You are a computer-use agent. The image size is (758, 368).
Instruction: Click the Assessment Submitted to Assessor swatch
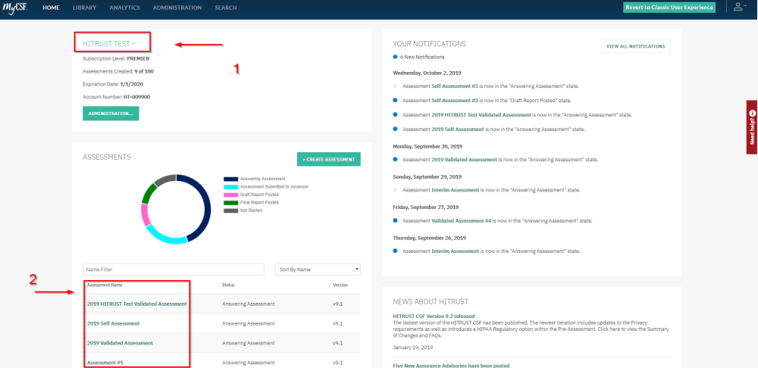tap(230, 186)
